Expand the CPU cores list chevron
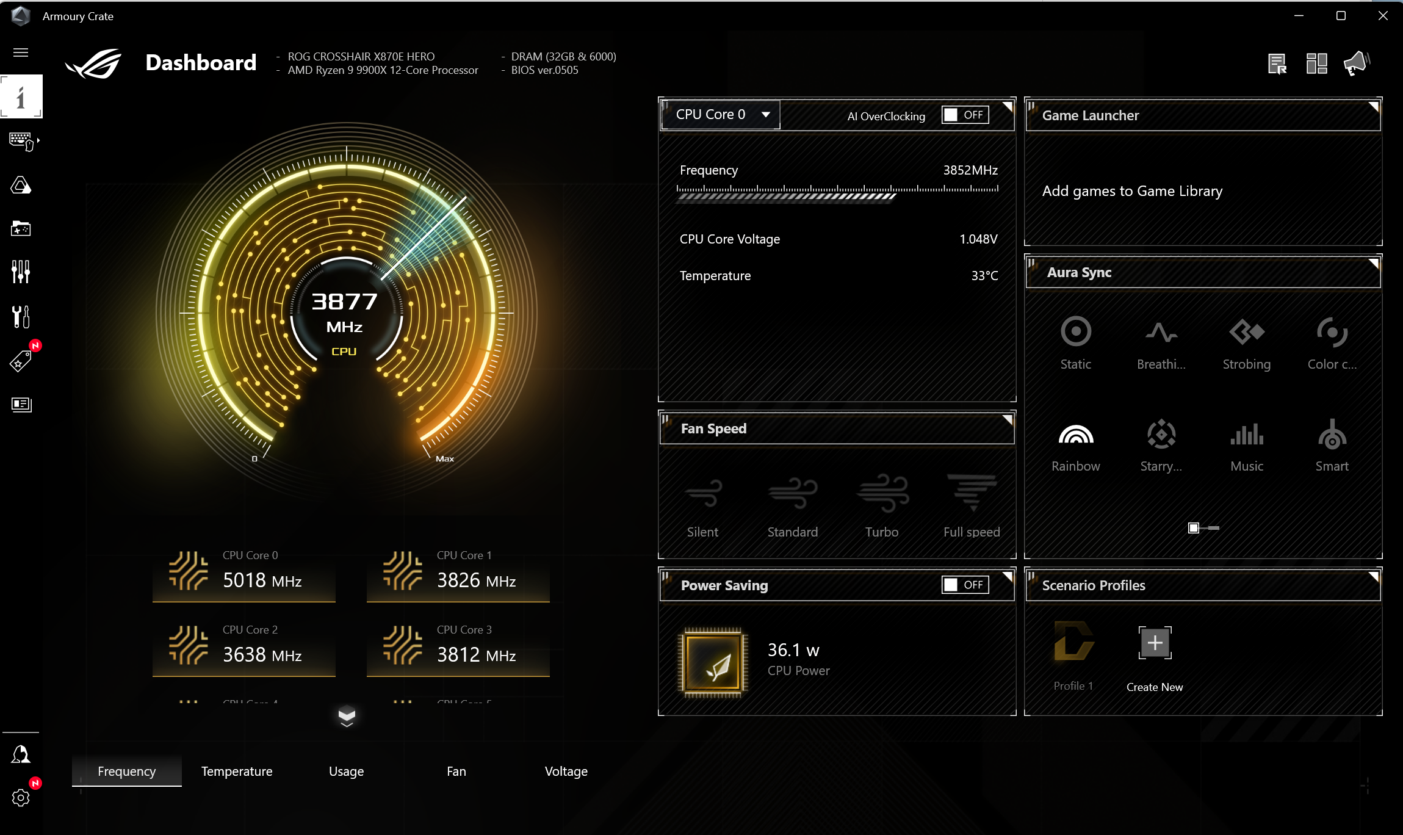Screen dimensions: 1403x835 (x=347, y=715)
